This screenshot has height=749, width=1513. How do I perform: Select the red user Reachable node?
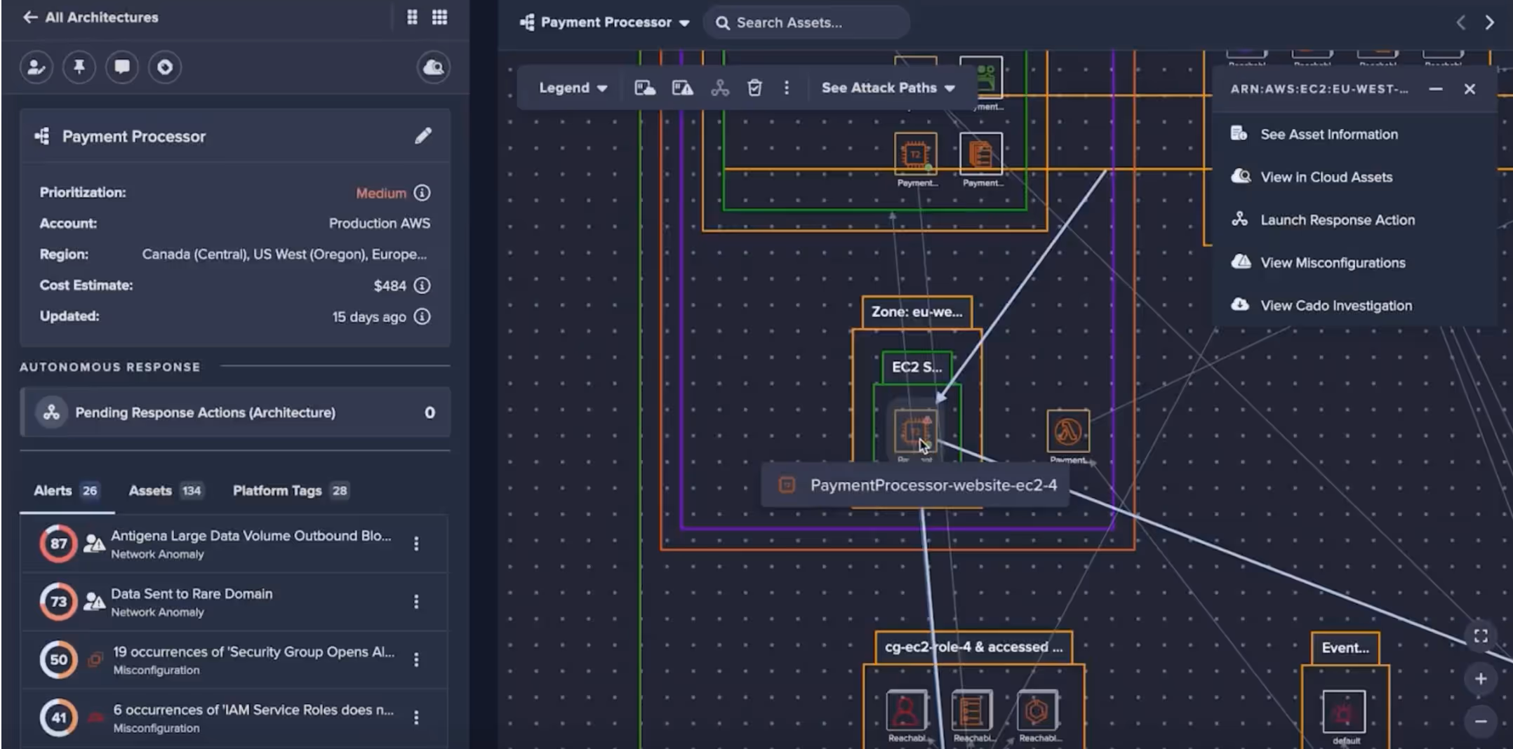tap(906, 710)
